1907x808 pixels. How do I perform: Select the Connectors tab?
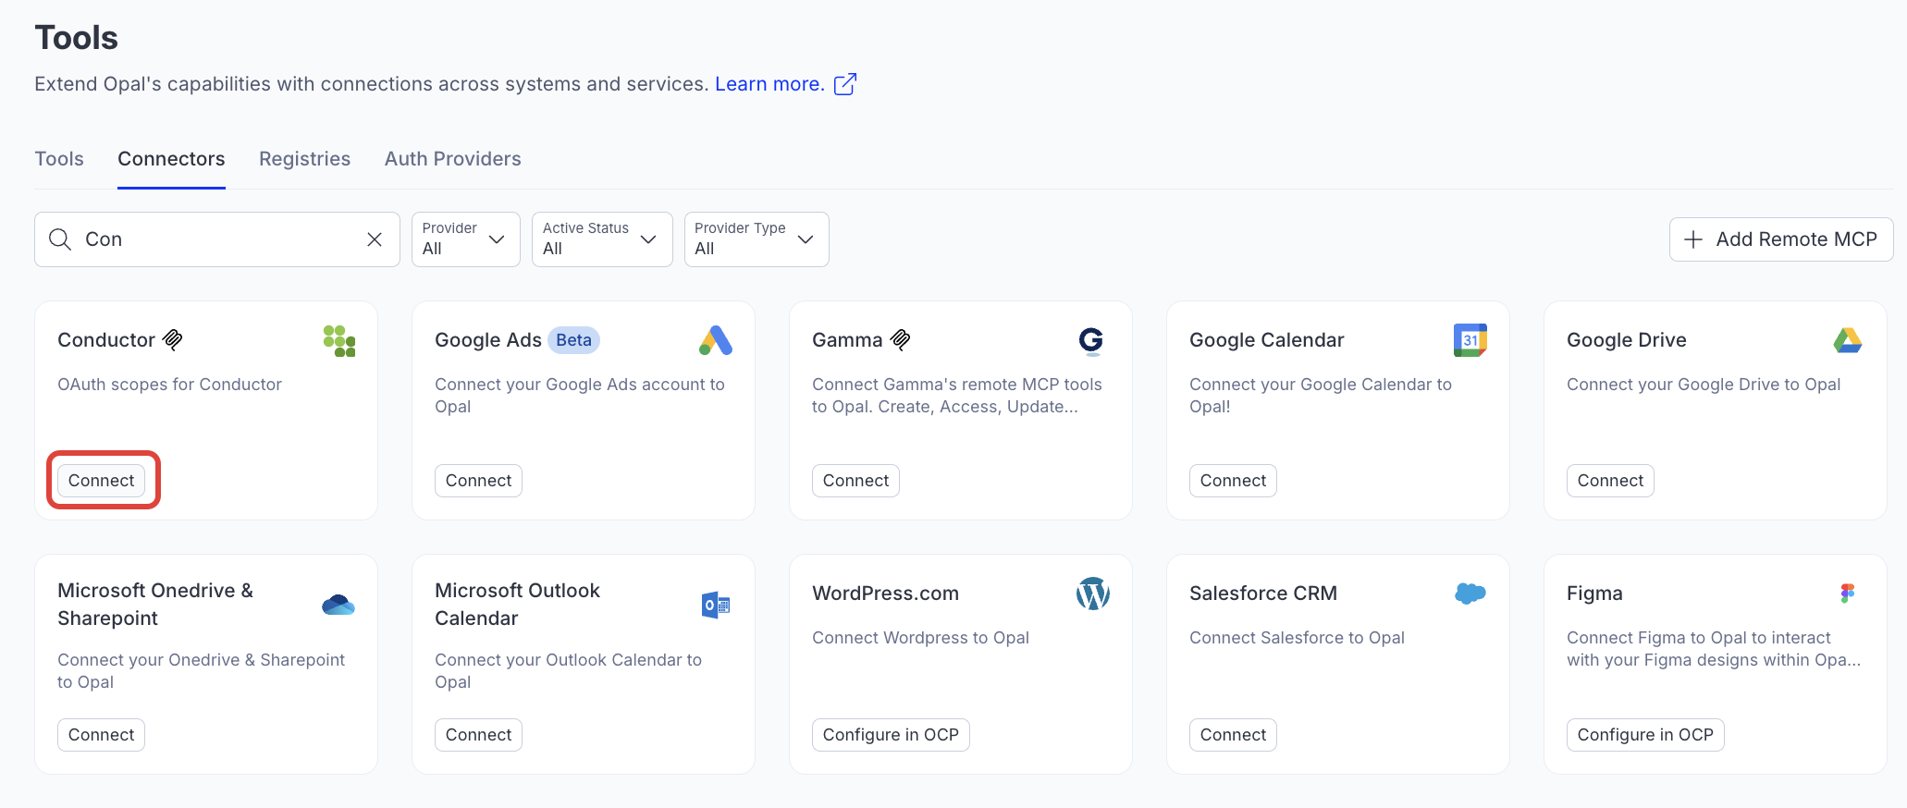[x=171, y=159]
